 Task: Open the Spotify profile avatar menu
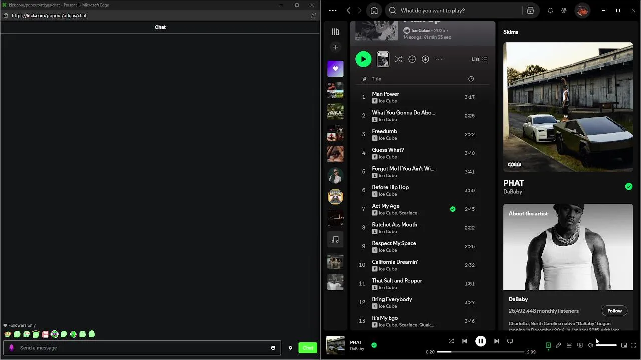tap(582, 10)
